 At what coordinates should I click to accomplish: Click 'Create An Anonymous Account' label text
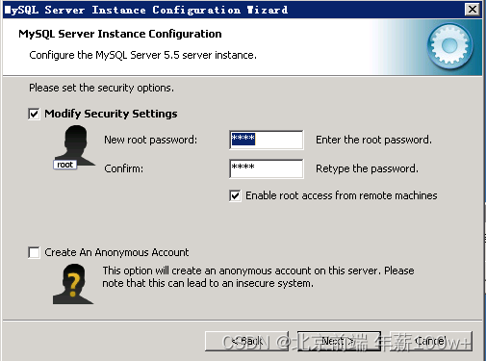(x=116, y=252)
